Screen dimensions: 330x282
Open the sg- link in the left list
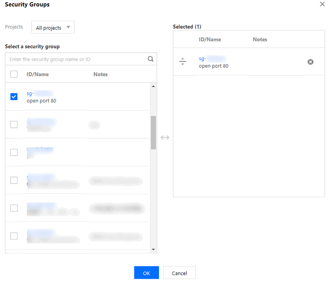tap(30, 93)
